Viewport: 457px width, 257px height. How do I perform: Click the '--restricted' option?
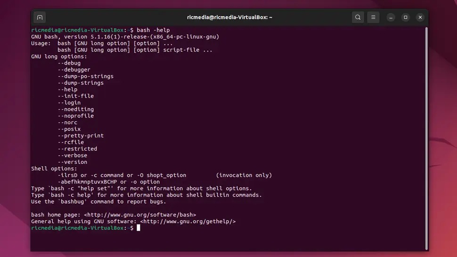pyautogui.click(x=78, y=149)
